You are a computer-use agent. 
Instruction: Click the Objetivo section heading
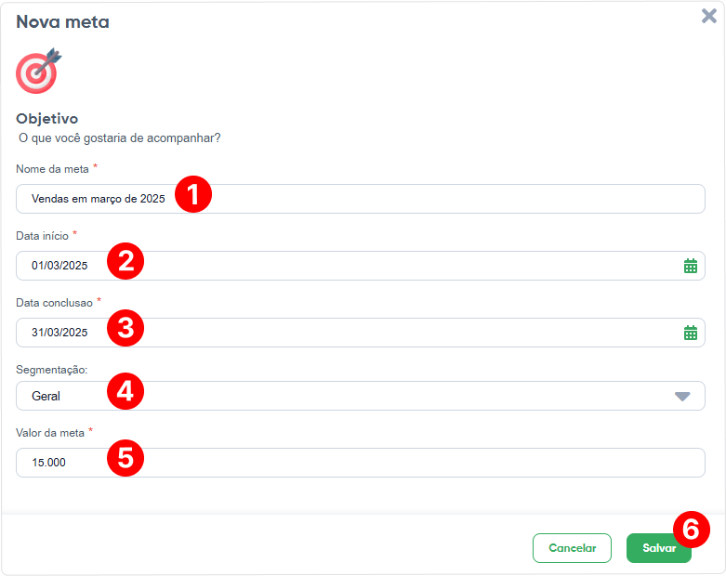[x=46, y=119]
